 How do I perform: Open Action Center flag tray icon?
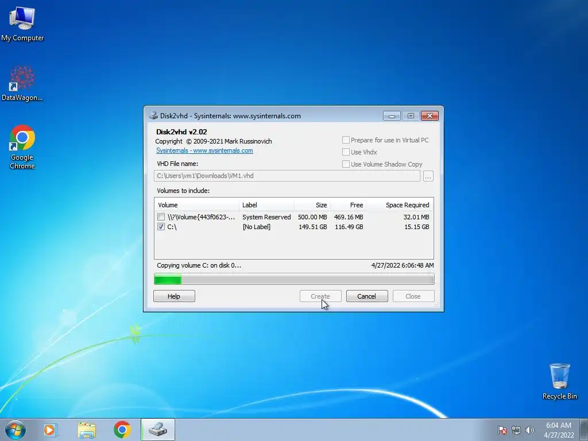tap(502, 430)
